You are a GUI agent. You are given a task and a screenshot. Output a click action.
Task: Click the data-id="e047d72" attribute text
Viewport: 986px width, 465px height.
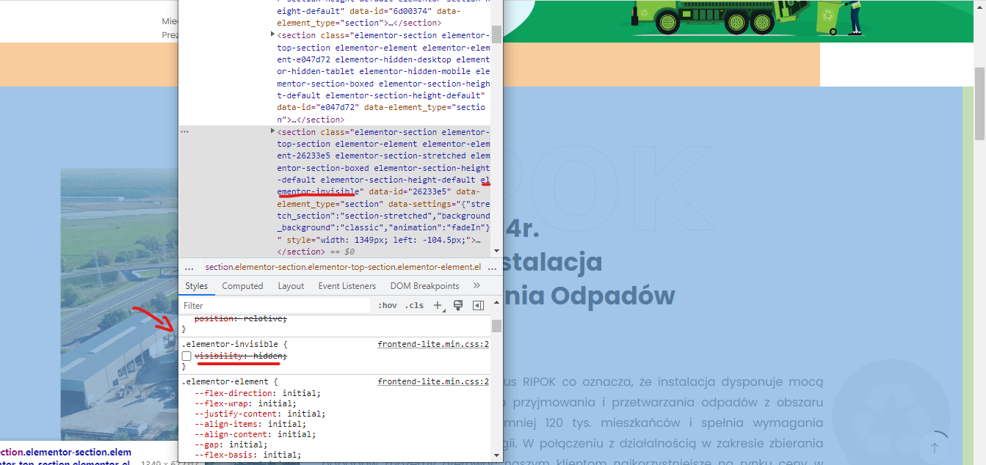click(x=318, y=107)
